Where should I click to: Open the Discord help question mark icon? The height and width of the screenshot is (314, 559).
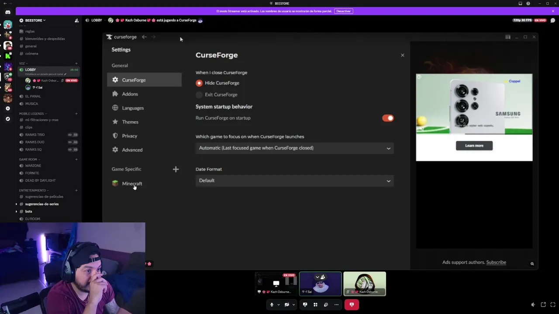click(528, 3)
